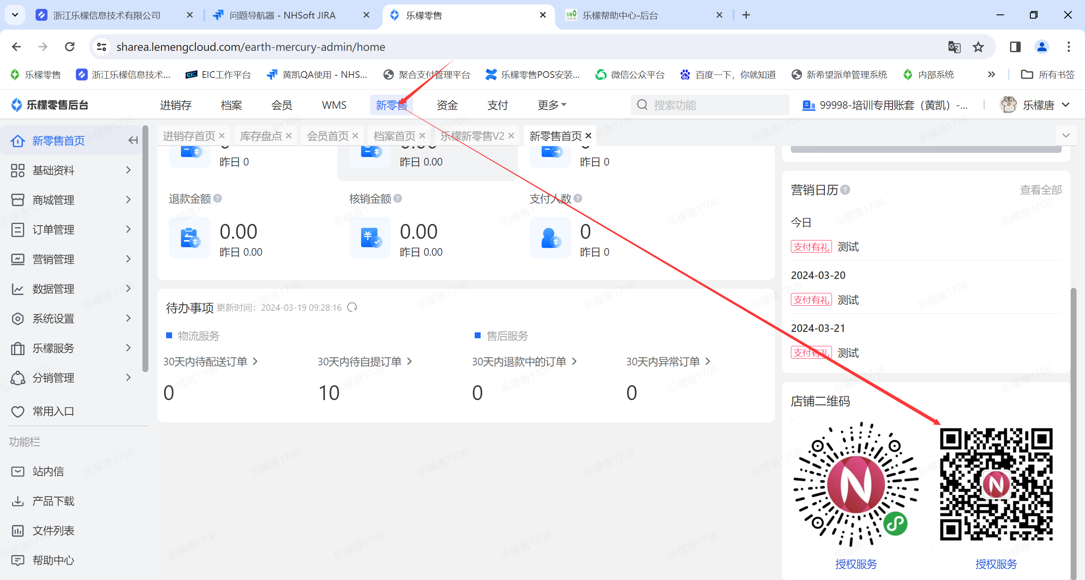The image size is (1085, 580).
Task: Click the mini-program store QR code
Action: (x=856, y=484)
